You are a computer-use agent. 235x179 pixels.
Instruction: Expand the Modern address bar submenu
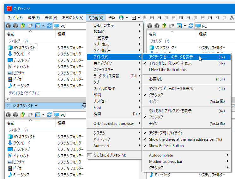tap(186, 162)
